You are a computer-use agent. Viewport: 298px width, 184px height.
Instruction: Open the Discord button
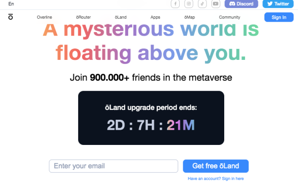pos(242,4)
